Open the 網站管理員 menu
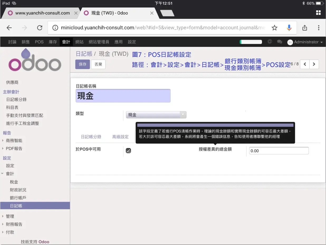This screenshot has height=245, width=326. [99, 42]
